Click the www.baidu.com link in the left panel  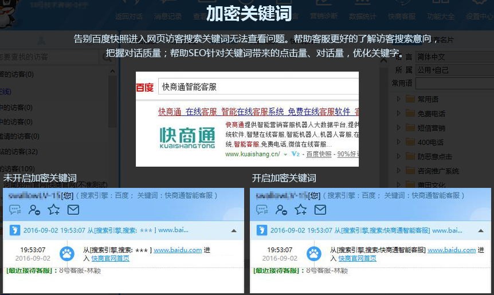[x=178, y=250]
